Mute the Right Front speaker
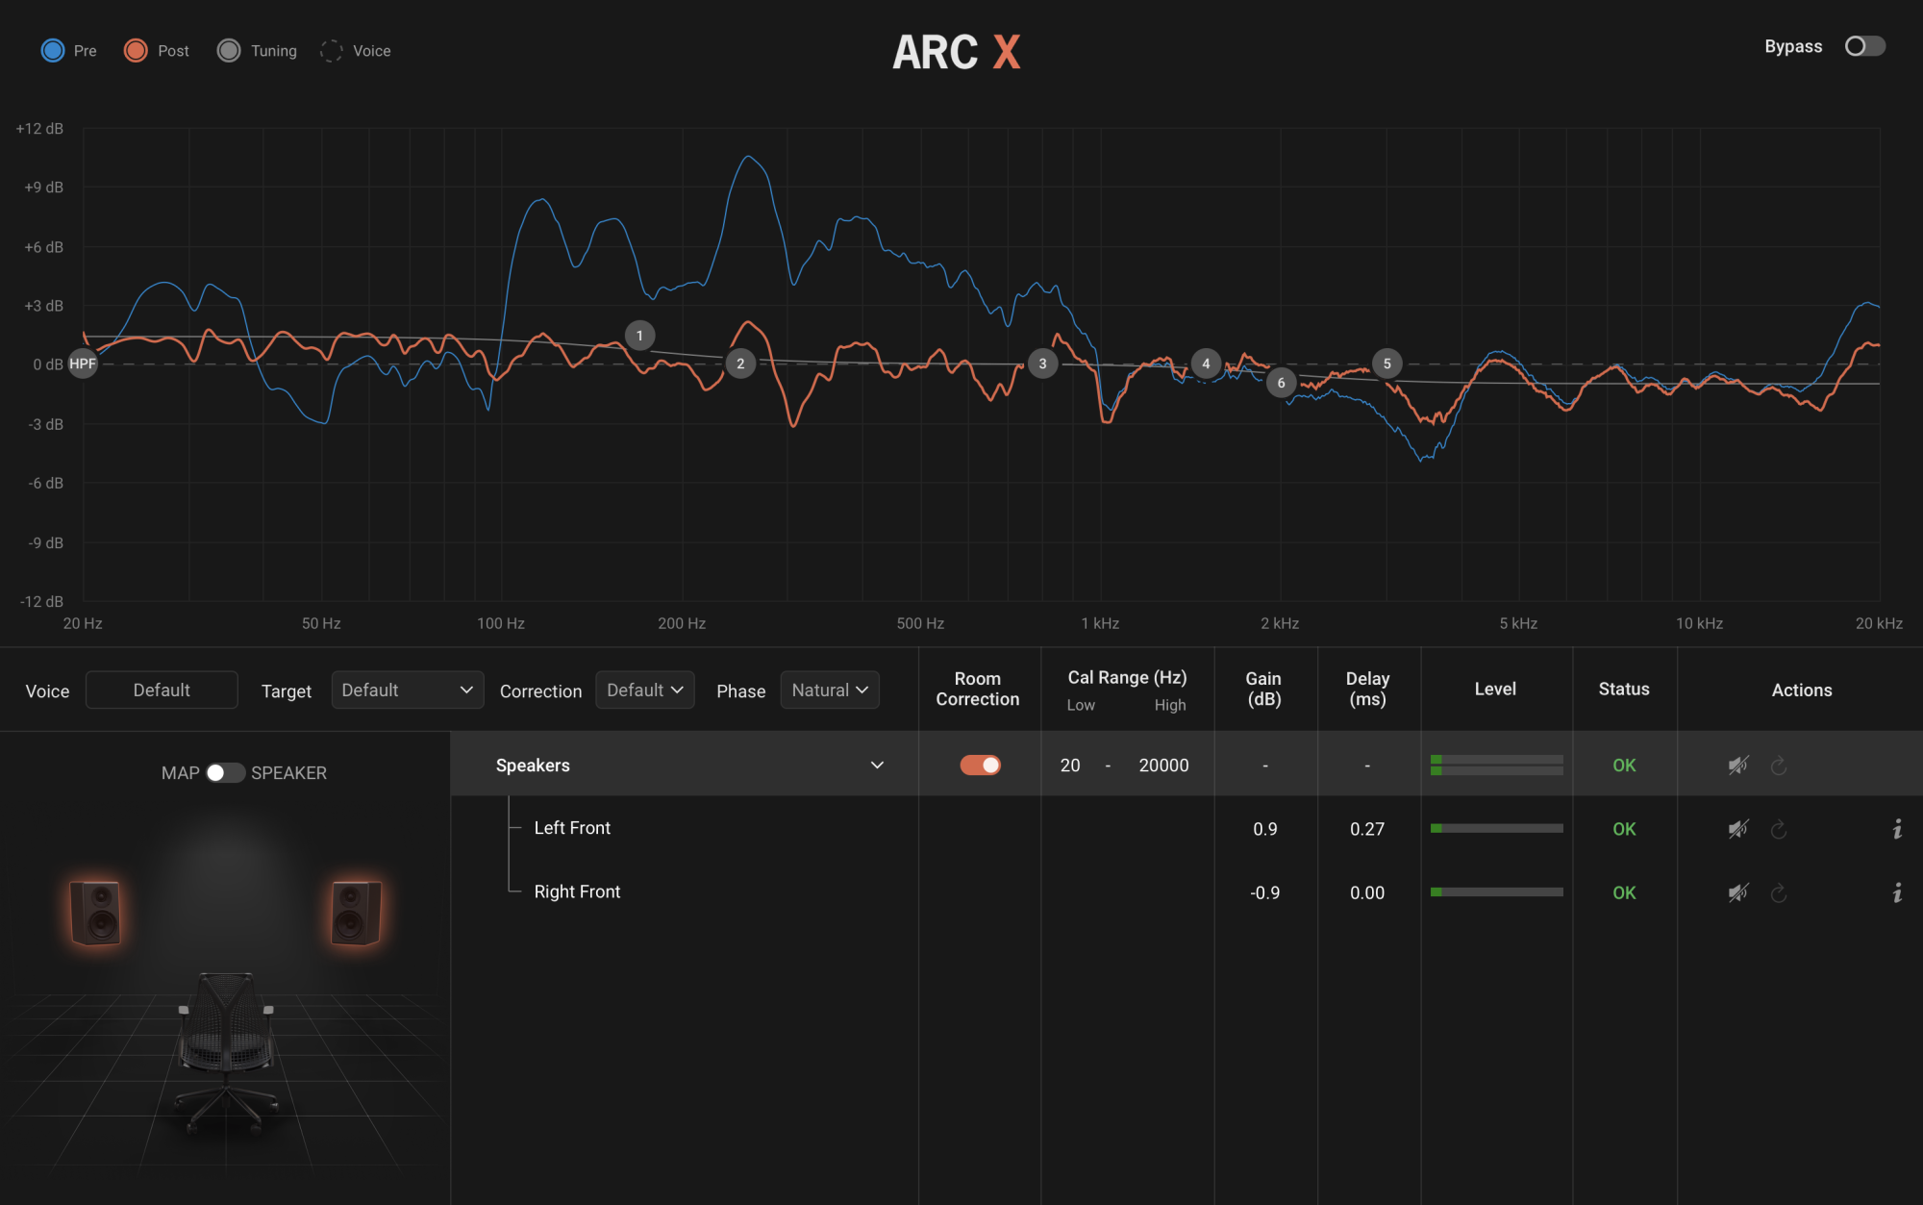1923x1205 pixels. click(1737, 893)
